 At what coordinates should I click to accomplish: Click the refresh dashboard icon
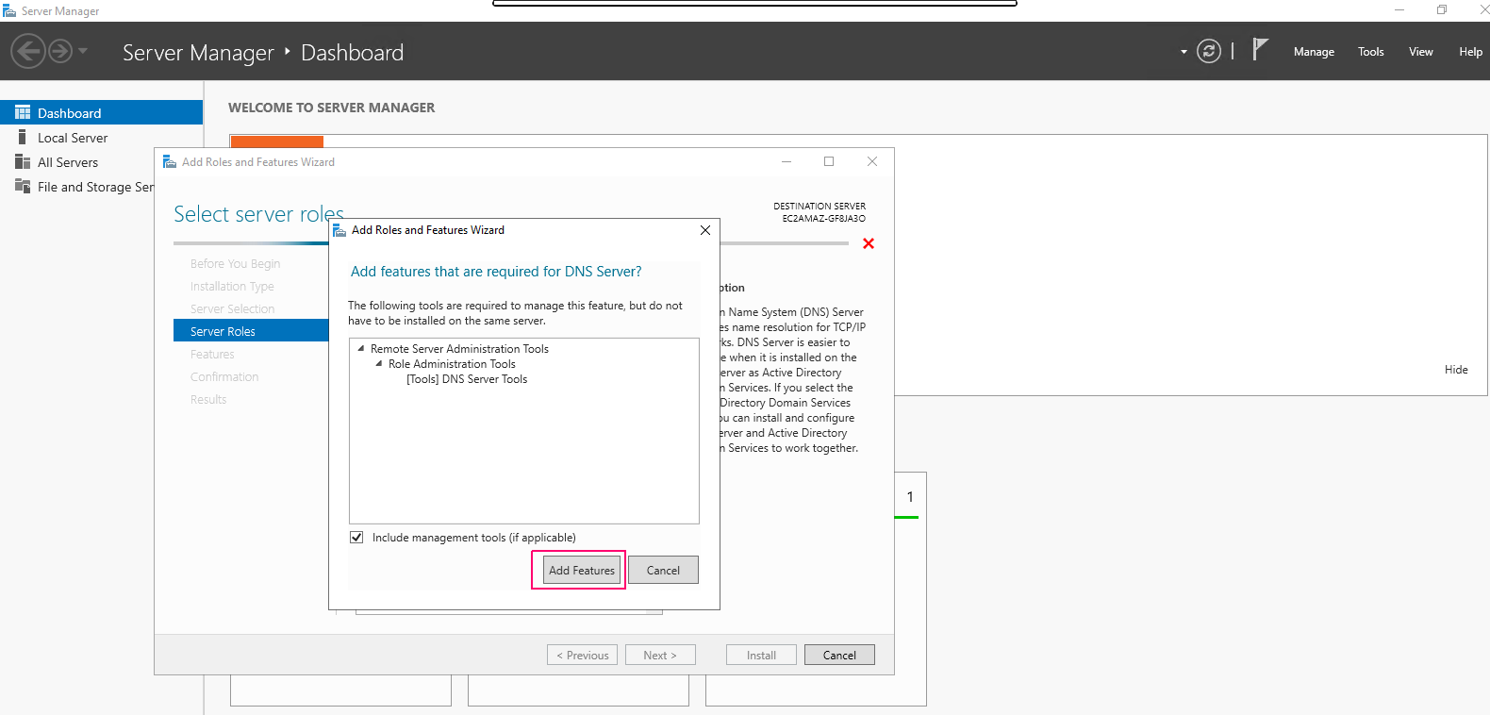pos(1209,51)
